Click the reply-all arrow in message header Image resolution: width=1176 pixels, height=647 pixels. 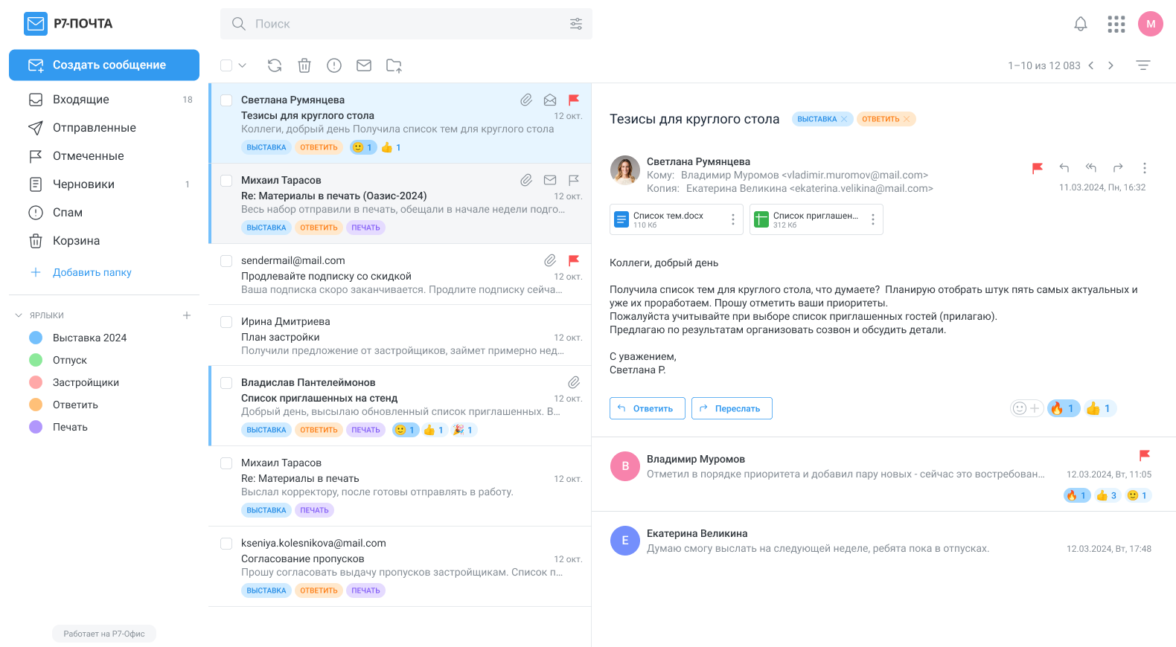click(x=1091, y=168)
